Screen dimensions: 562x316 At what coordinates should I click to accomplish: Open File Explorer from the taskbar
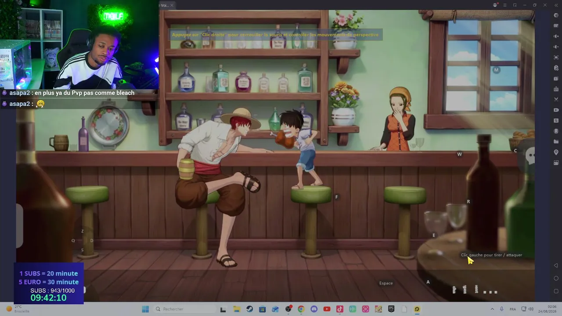[x=236, y=309]
